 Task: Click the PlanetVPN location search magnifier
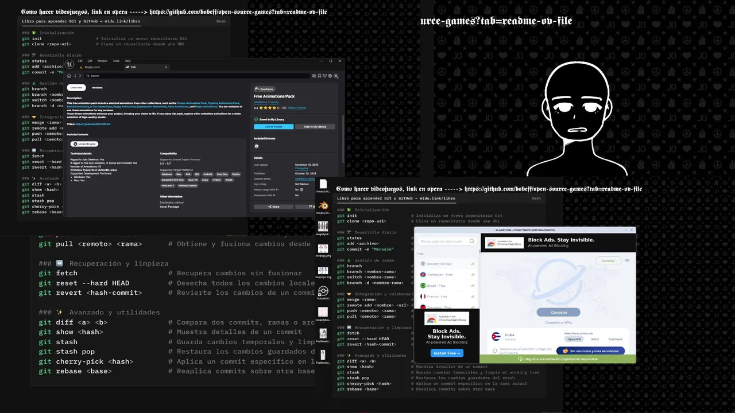click(472, 241)
